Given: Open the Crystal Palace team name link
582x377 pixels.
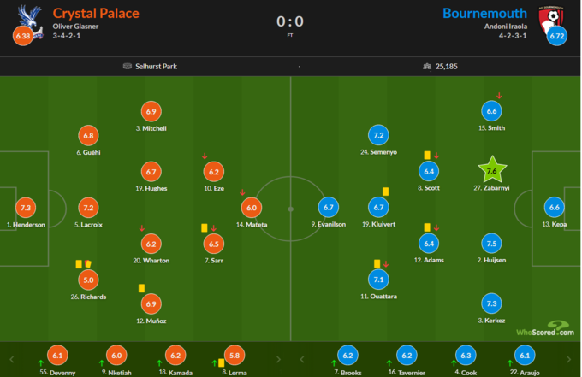Looking at the screenshot, I should [x=96, y=13].
